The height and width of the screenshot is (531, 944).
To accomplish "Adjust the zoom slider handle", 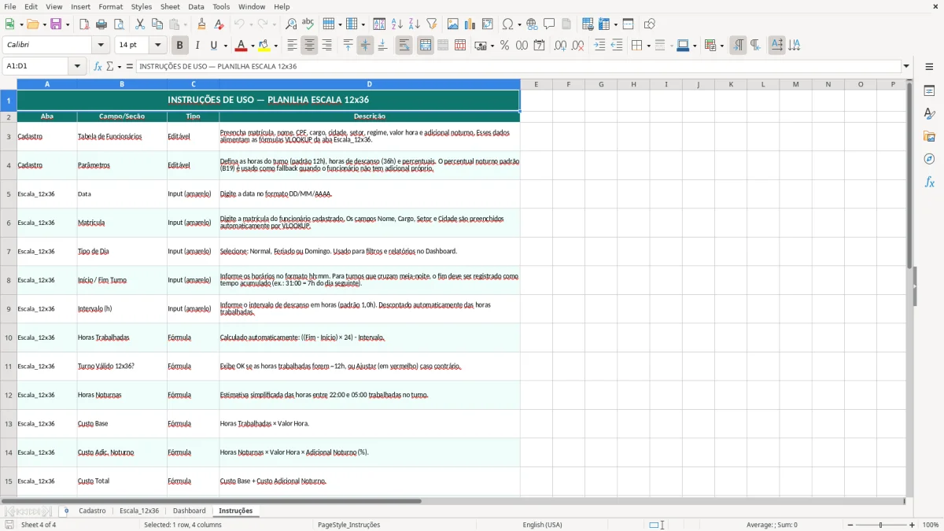I will [x=880, y=525].
